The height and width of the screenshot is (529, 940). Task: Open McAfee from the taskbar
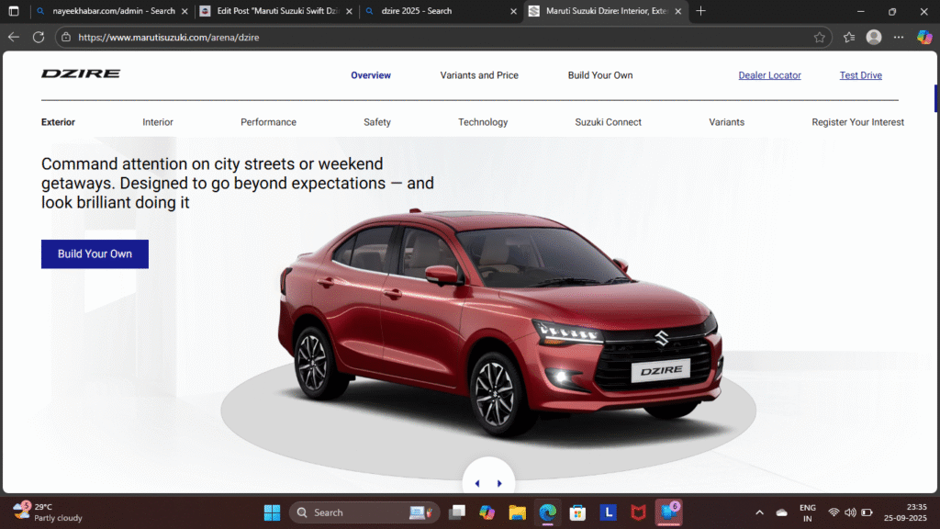(638, 512)
